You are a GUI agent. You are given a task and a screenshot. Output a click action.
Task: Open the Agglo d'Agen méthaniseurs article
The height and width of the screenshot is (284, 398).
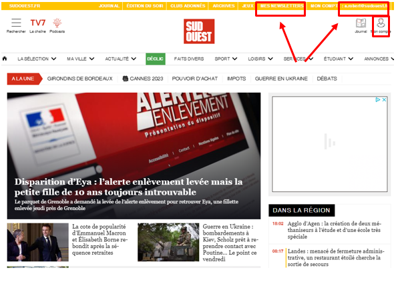click(335, 230)
